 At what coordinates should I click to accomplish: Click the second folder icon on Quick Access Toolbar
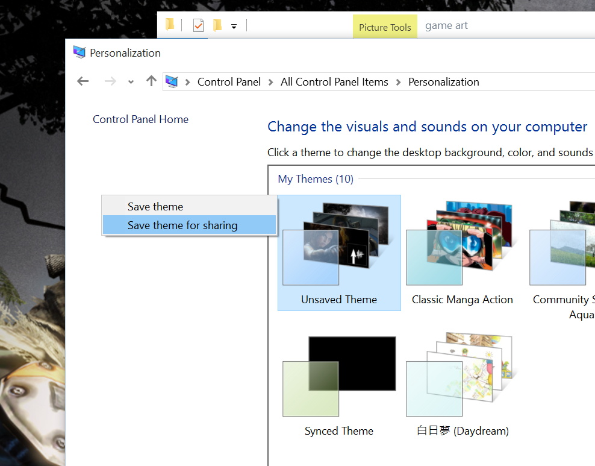click(x=217, y=25)
